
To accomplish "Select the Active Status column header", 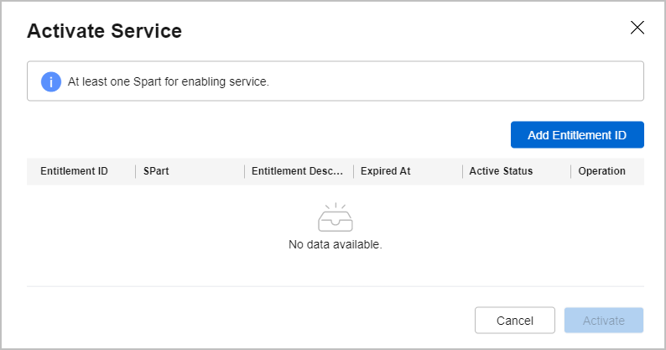I will pos(501,171).
